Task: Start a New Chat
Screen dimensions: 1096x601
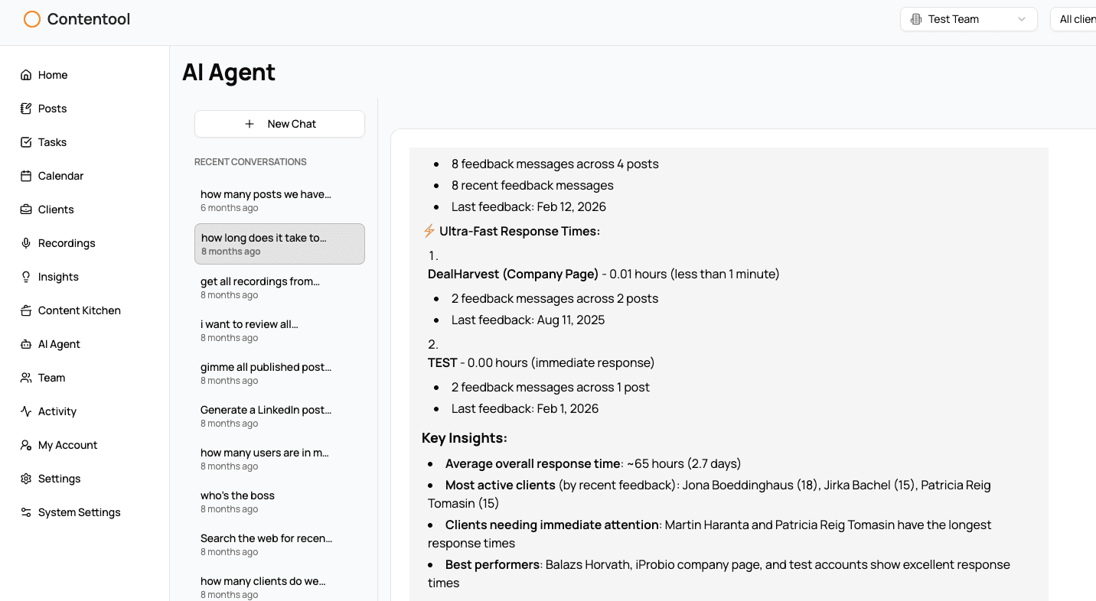Action: 279,124
